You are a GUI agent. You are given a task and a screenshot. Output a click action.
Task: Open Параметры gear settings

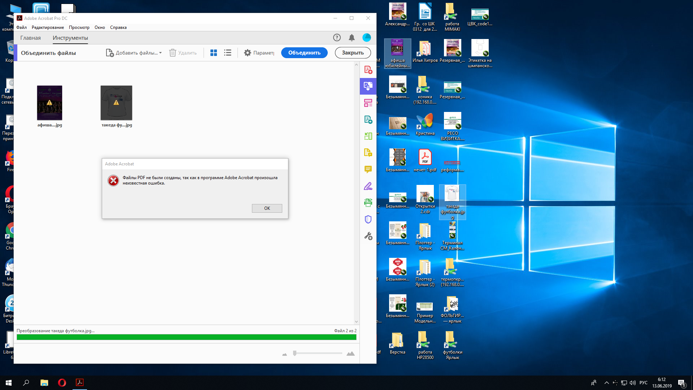click(x=259, y=53)
